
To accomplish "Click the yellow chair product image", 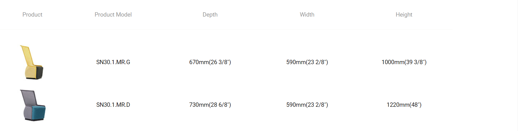I will [32, 62].
